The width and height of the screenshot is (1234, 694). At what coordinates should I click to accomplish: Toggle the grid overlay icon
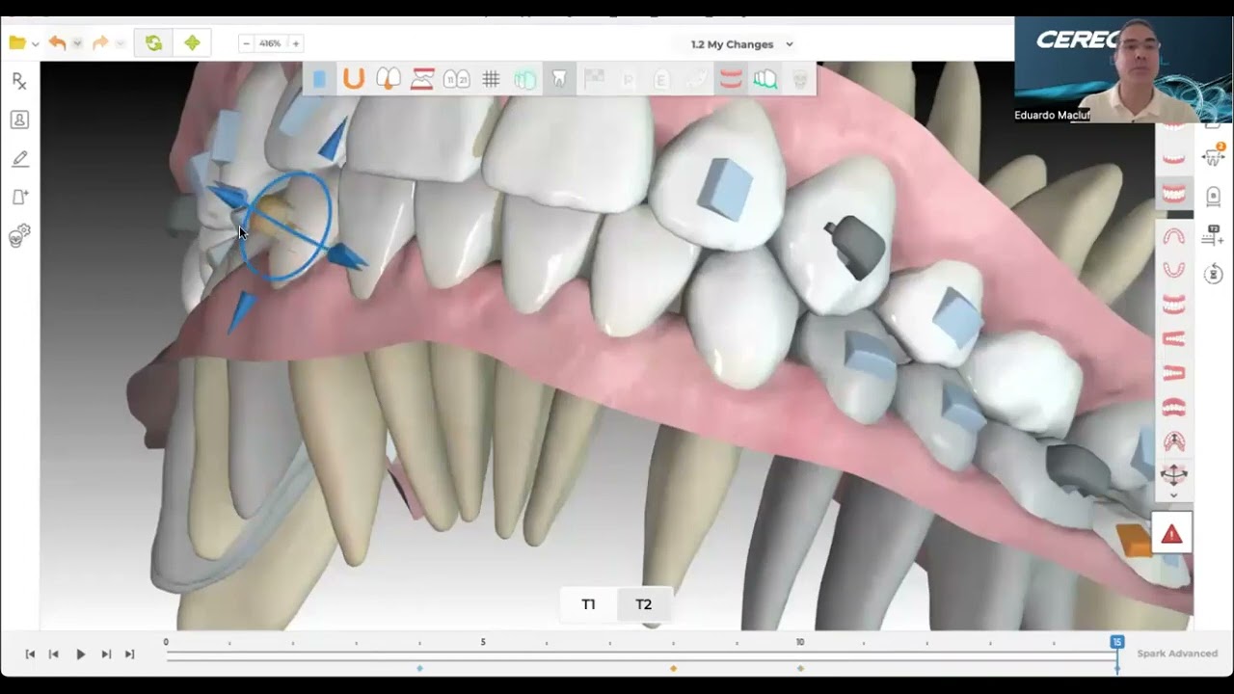(491, 79)
